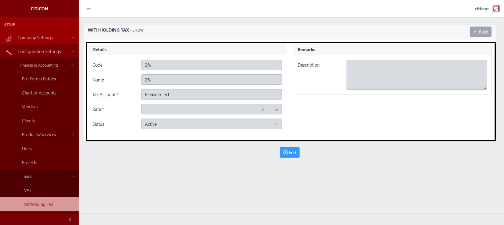Click the Description text area
This screenshot has width=504, height=225.
(416, 75)
